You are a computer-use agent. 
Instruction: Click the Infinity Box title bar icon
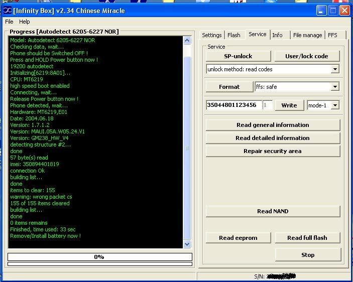tap(8, 11)
